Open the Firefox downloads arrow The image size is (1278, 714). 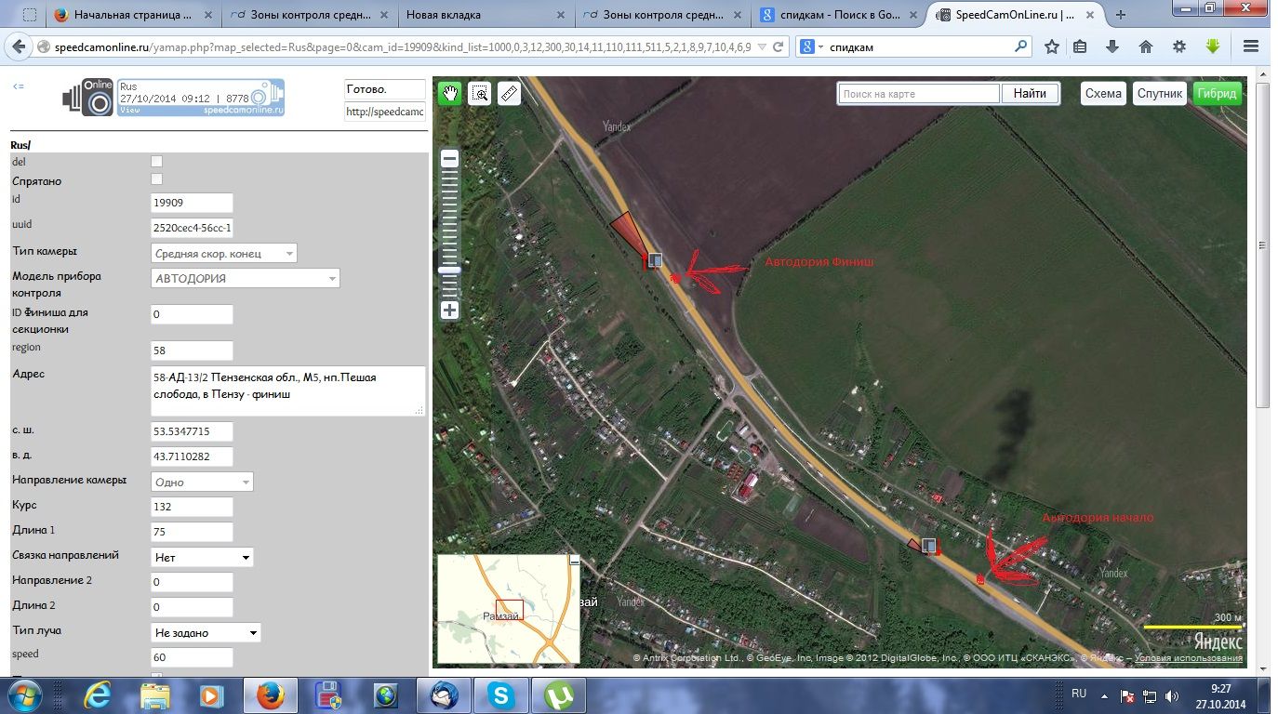tap(1112, 46)
